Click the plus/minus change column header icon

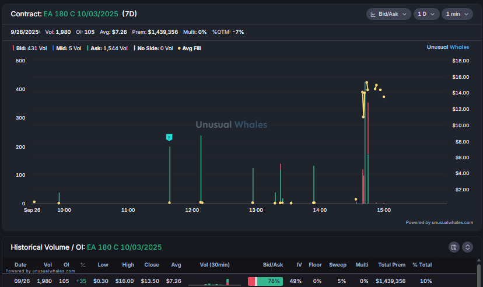click(x=83, y=265)
